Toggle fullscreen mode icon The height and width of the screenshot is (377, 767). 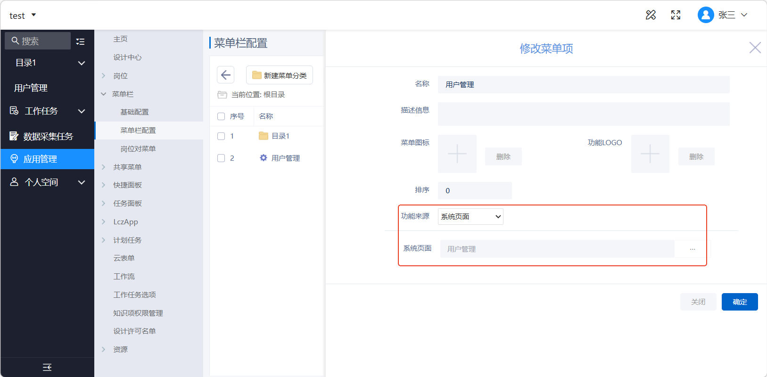[x=676, y=15]
